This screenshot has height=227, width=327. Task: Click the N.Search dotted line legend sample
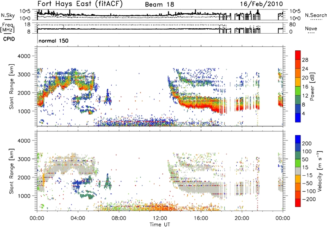(316, 20)
